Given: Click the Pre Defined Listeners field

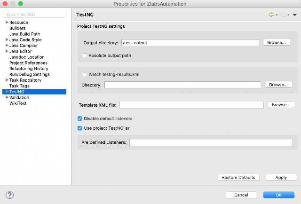Looking at the screenshot, I should point(211,142).
